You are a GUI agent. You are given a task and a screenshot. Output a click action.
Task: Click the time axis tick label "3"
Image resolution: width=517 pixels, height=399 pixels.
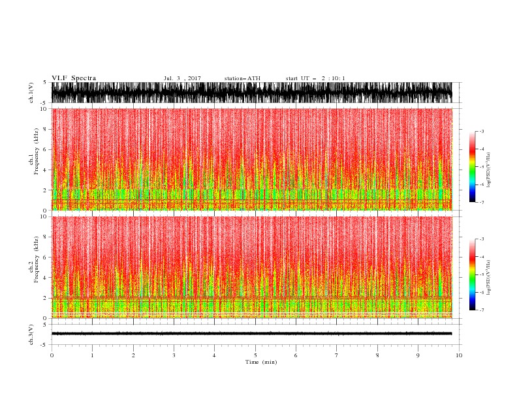pyautogui.click(x=174, y=355)
